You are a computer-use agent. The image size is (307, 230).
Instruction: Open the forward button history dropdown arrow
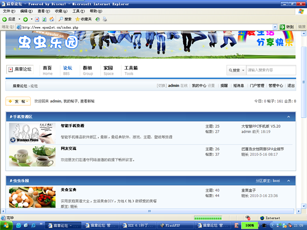click(x=32, y=19)
